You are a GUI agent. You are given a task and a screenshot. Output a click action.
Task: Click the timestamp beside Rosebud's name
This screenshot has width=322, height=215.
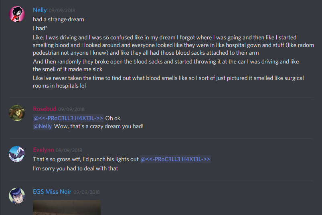[x=71, y=109]
